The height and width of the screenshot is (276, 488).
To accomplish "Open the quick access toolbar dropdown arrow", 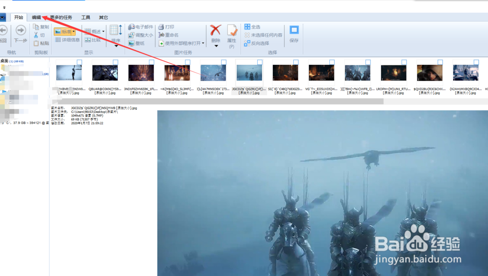I will 4,7.
